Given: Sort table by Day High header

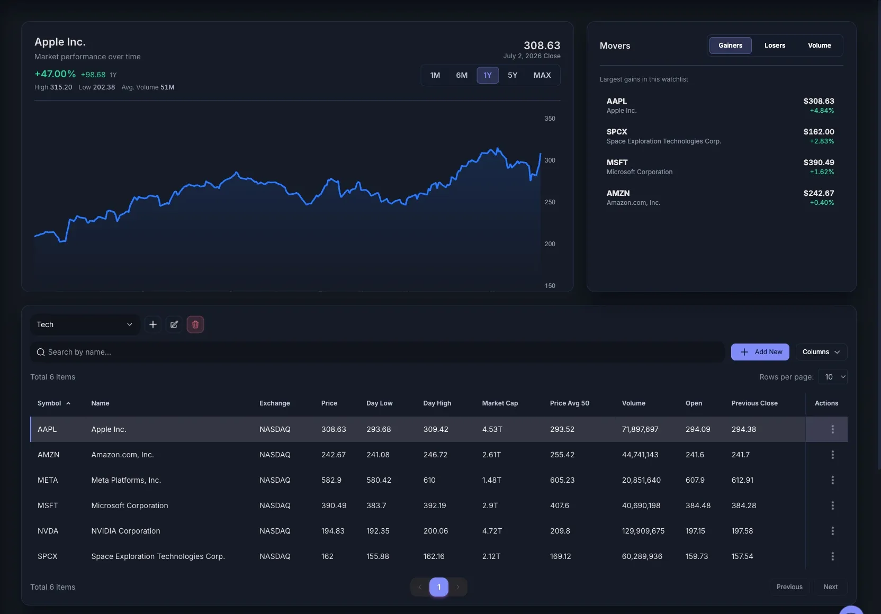Looking at the screenshot, I should click(x=437, y=403).
